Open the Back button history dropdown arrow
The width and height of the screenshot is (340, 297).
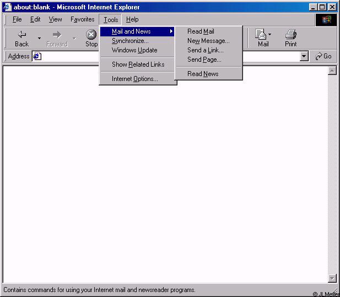tap(39, 39)
